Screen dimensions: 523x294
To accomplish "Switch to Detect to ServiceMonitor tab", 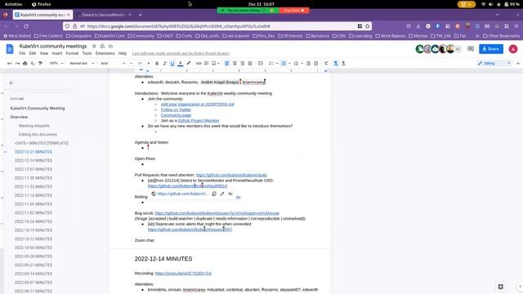I will coord(104,15).
